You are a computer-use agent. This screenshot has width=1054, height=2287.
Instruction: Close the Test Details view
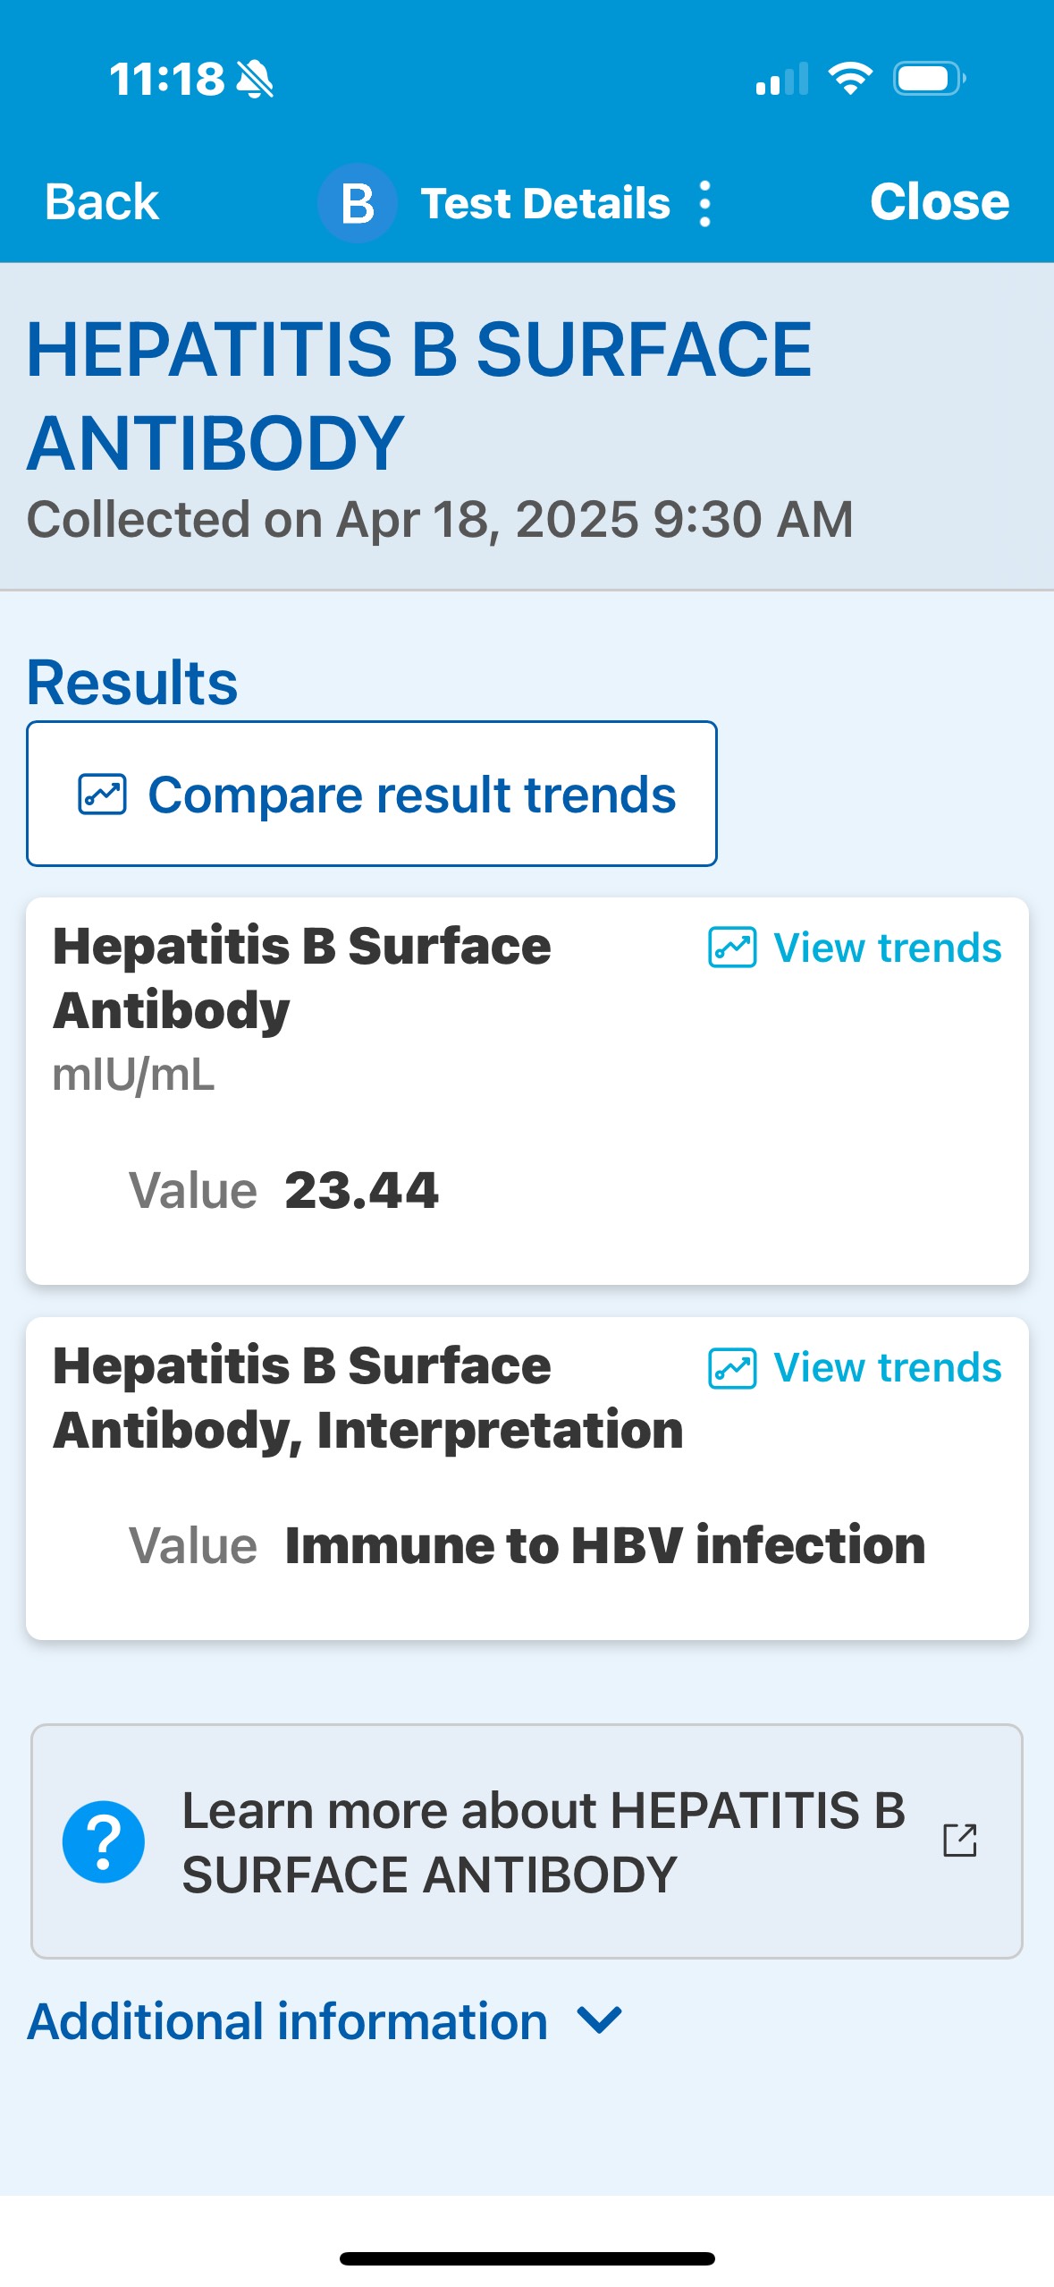(939, 202)
